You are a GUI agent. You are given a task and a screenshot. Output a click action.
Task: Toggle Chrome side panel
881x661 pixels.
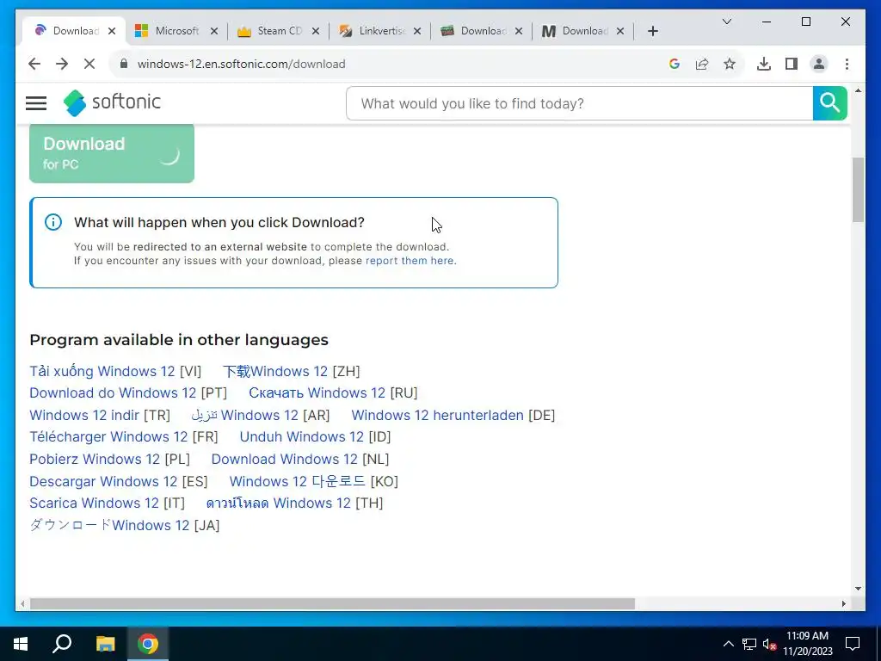pos(792,64)
